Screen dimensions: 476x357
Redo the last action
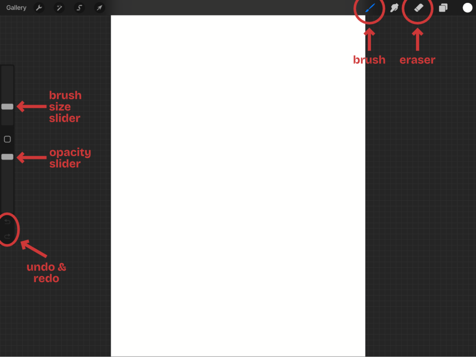7,236
